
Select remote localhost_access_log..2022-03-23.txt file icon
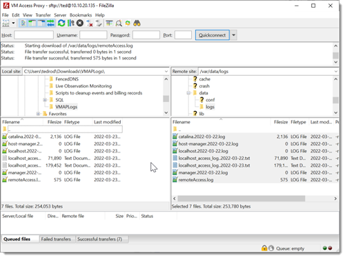pos(175,166)
